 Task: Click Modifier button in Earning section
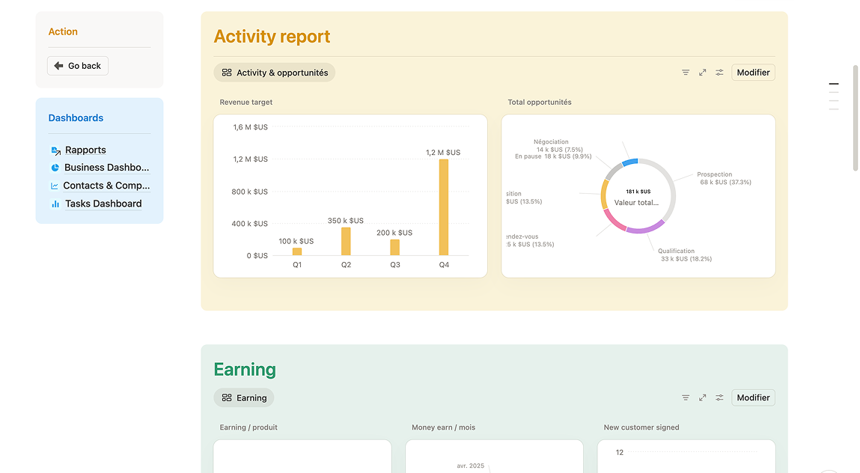753,398
